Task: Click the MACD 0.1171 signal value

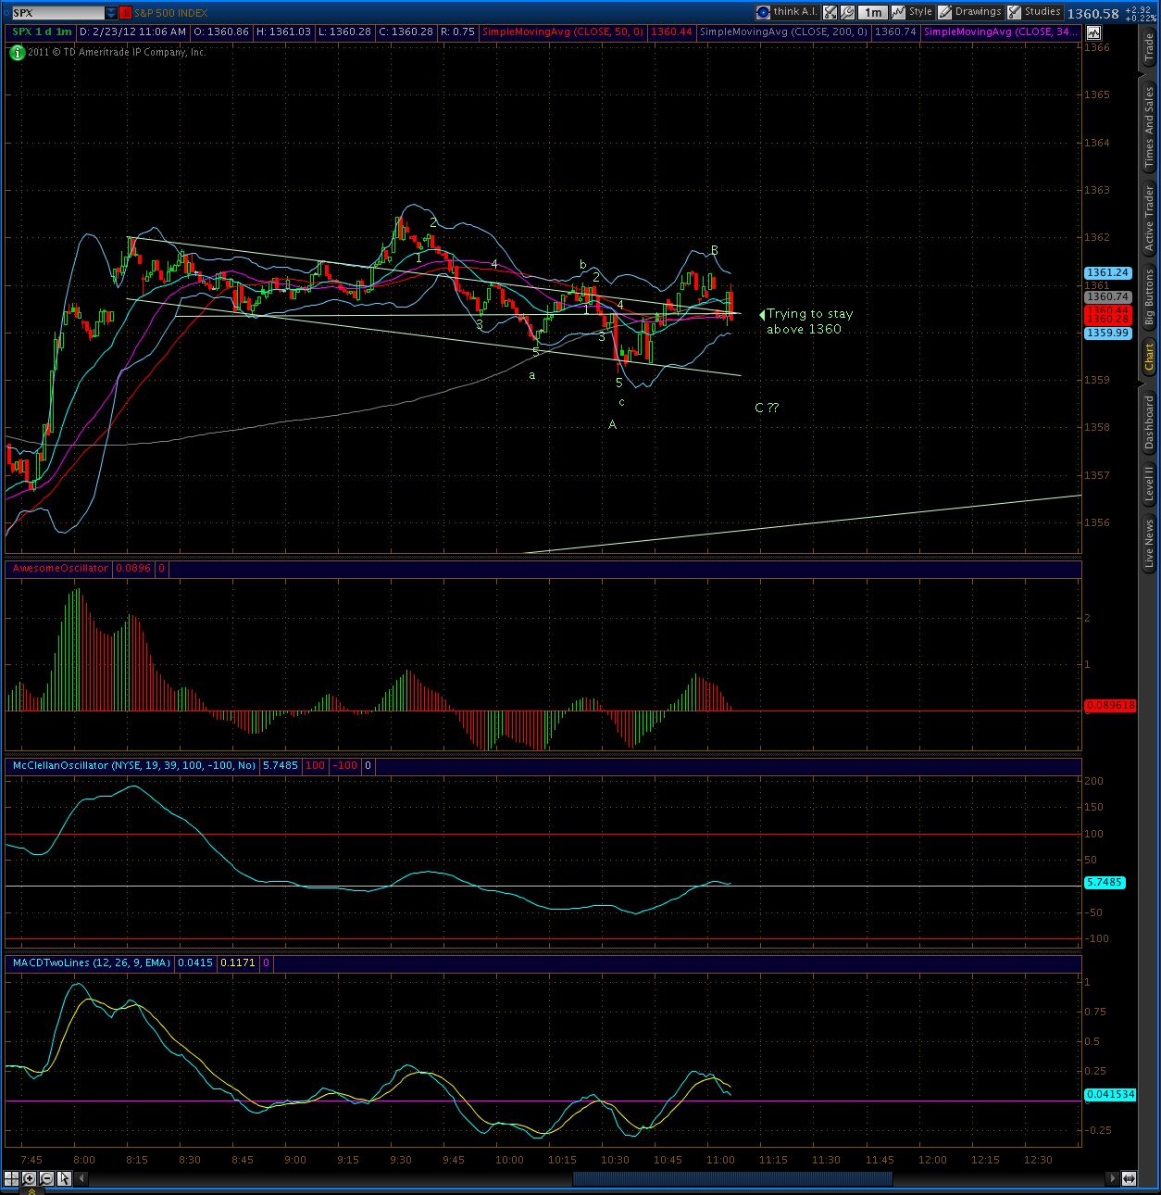Action: (238, 963)
